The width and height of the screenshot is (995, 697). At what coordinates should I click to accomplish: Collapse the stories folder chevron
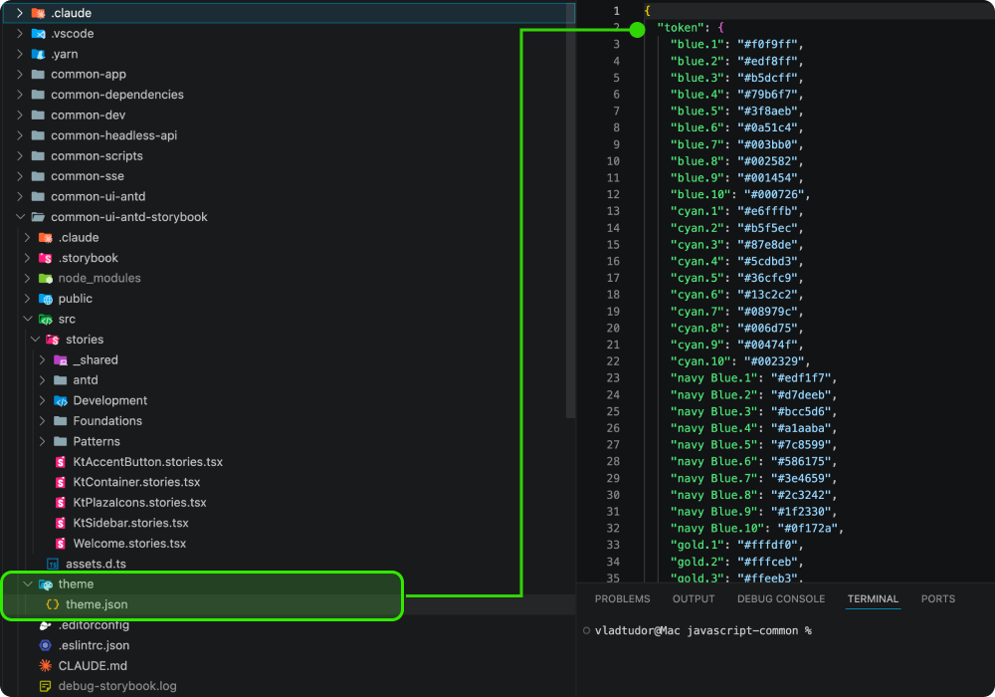(35, 340)
